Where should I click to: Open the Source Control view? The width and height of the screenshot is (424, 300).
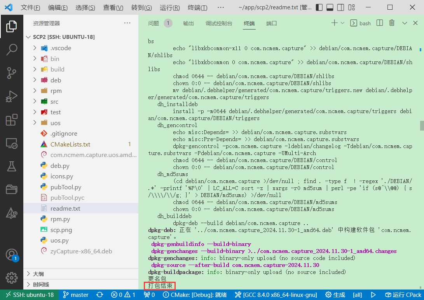pyautogui.click(x=12, y=73)
